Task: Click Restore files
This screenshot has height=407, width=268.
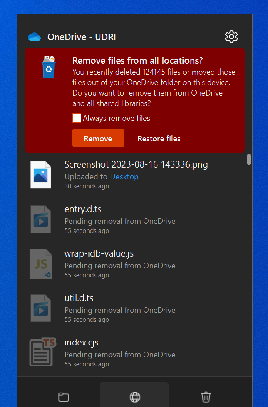Action: click(x=159, y=139)
